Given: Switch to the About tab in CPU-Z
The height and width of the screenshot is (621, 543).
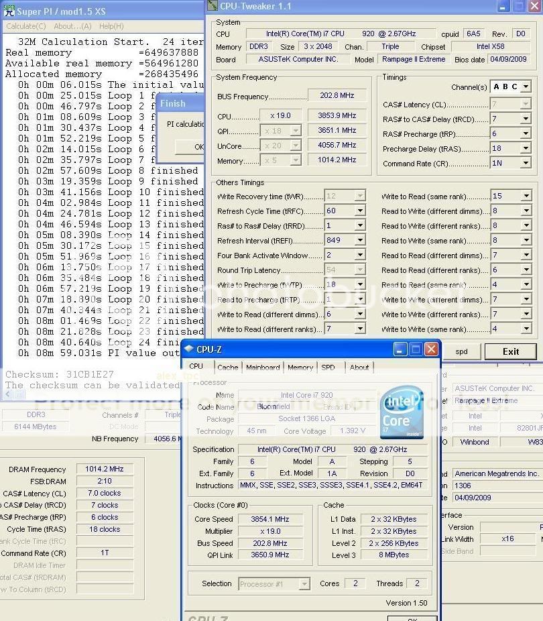Looking at the screenshot, I should tap(359, 367).
